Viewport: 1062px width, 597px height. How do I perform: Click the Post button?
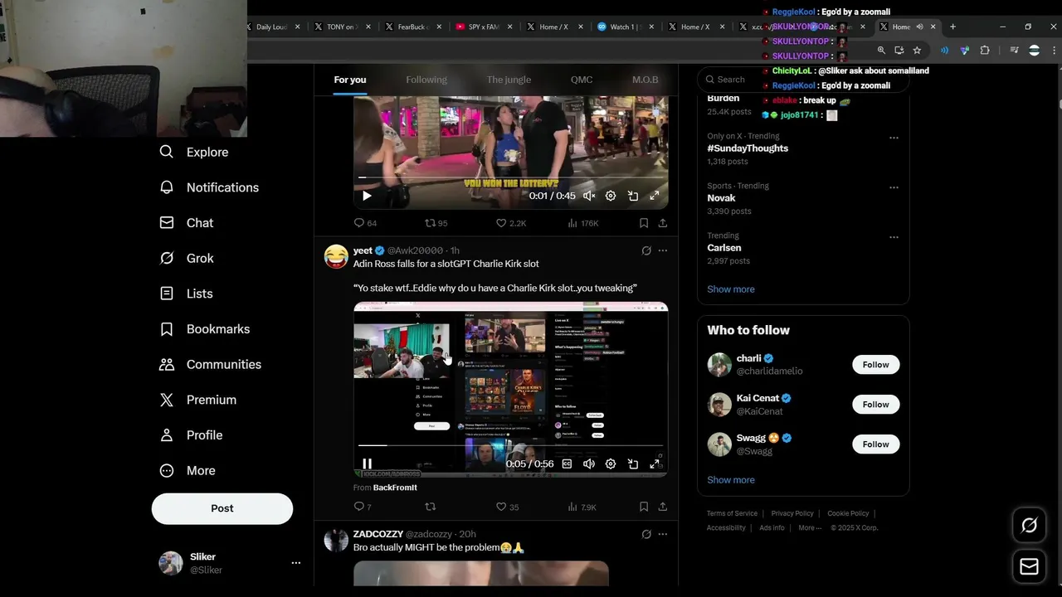[x=222, y=508]
